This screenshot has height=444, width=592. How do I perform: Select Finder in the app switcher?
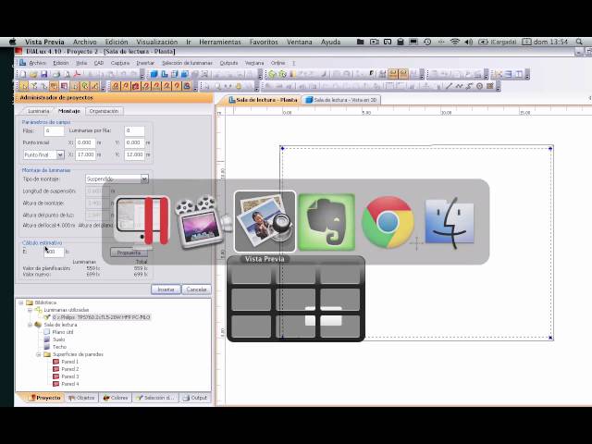tap(450, 222)
